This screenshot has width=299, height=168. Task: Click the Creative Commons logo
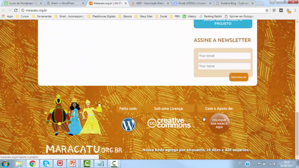click(x=169, y=123)
